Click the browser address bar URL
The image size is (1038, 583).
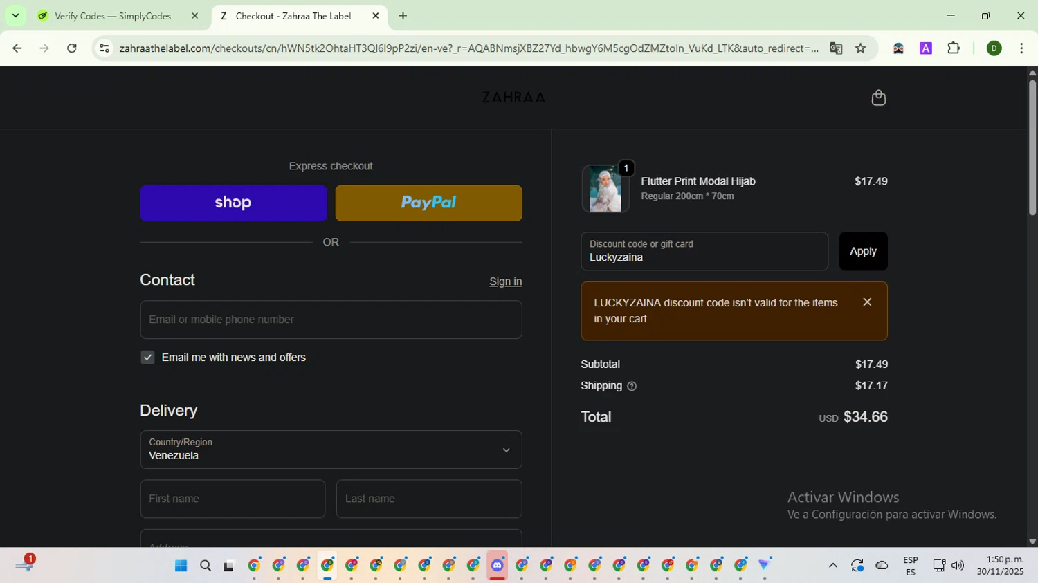[468, 48]
